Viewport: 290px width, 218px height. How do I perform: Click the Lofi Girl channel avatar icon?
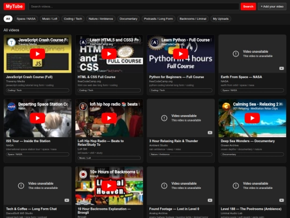pyautogui.click(x=83, y=107)
